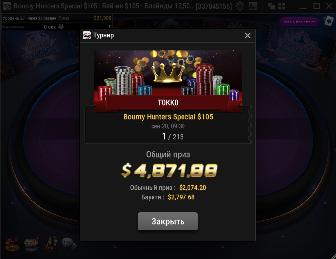Viewport: 336px width, 259px height.
Task: Click the purple pill button at the top right
Action: (300, 22)
